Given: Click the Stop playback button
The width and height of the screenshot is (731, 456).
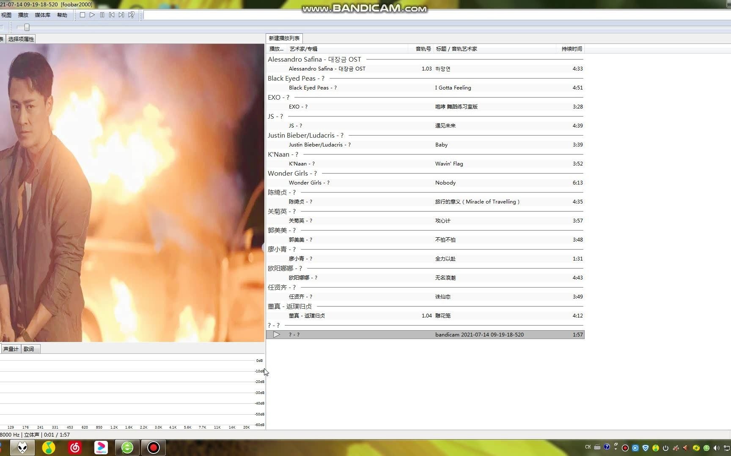Looking at the screenshot, I should [82, 15].
